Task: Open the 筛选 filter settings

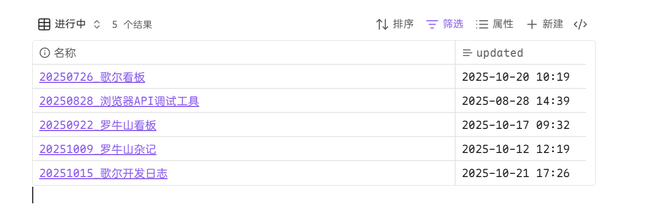Action: point(453,24)
